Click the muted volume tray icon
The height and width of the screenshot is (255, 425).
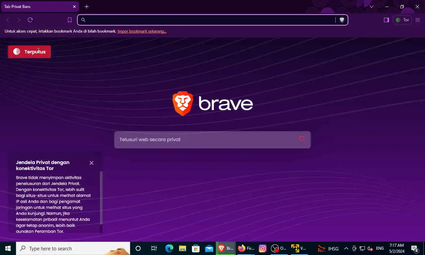click(370, 248)
